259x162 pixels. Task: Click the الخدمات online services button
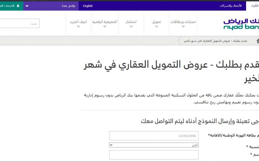click(12, 6)
